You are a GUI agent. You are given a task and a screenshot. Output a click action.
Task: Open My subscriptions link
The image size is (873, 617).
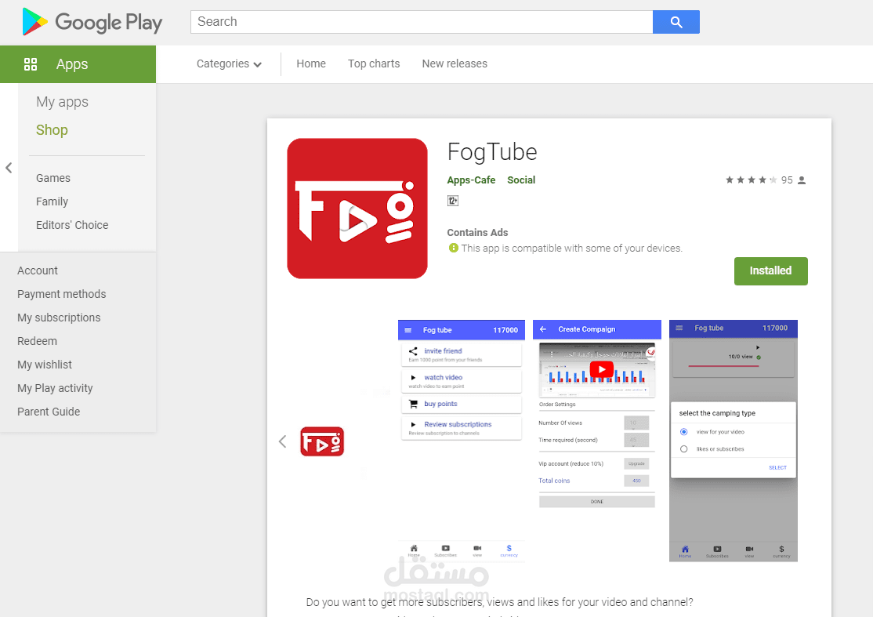(x=59, y=318)
